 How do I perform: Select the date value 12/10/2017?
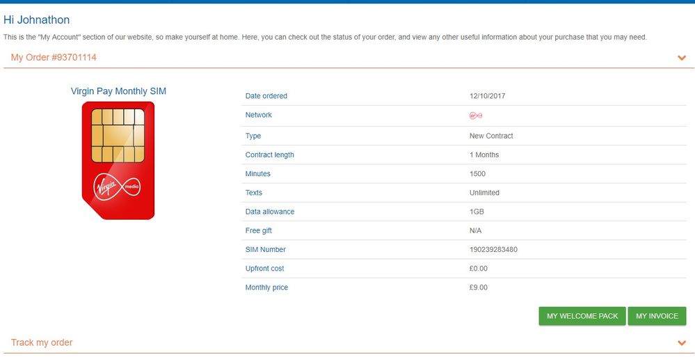(487, 96)
